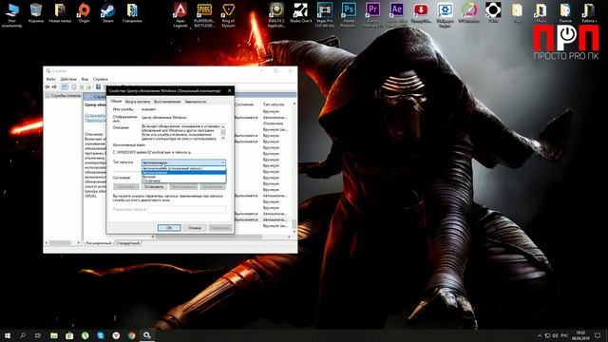
Task: Click Отмена in the properties dialog
Action: click(x=194, y=228)
